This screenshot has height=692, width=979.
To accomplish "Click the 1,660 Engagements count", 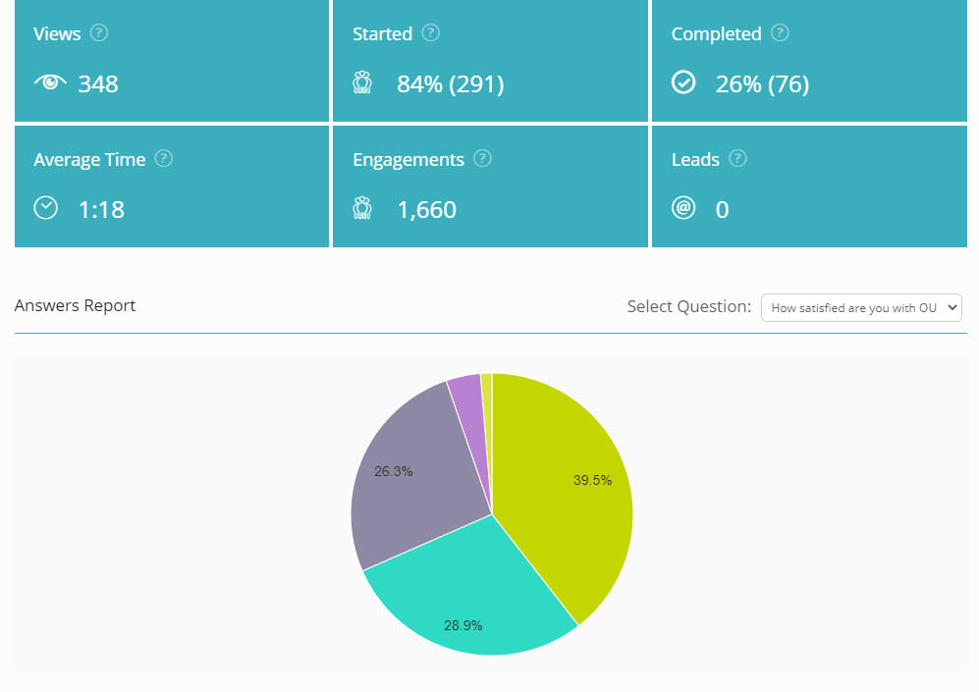I will click(x=426, y=209).
